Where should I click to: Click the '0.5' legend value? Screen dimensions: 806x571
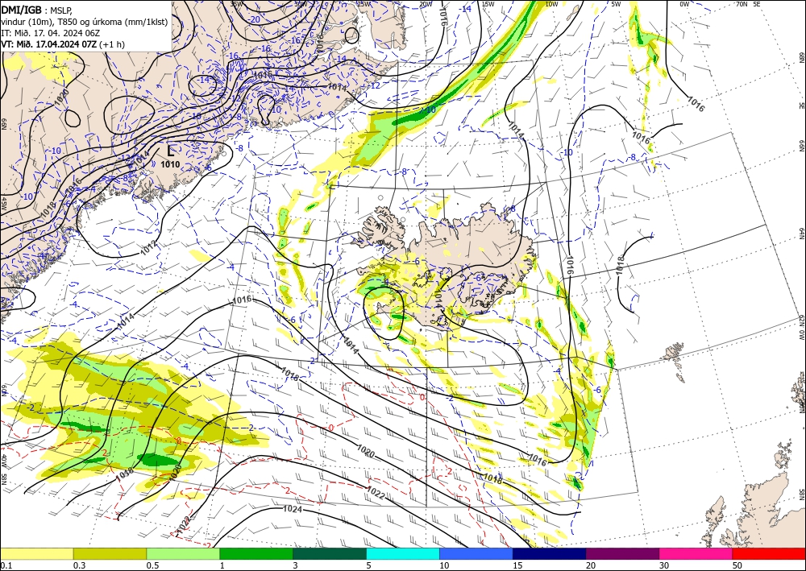click(152, 565)
